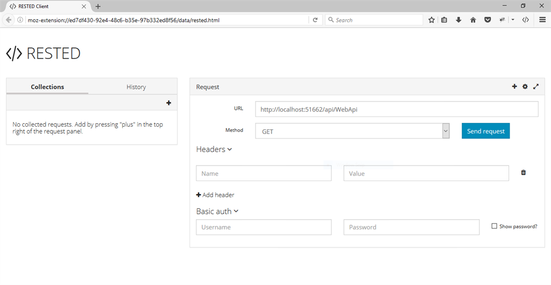
Task: Enable the Show password checkbox
Action: pyautogui.click(x=495, y=226)
